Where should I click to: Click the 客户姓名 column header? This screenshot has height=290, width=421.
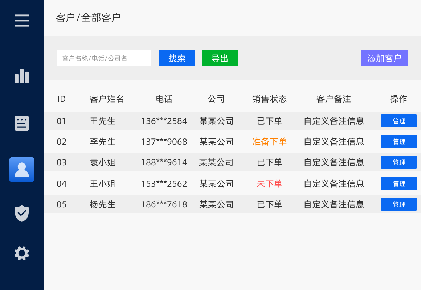click(107, 99)
